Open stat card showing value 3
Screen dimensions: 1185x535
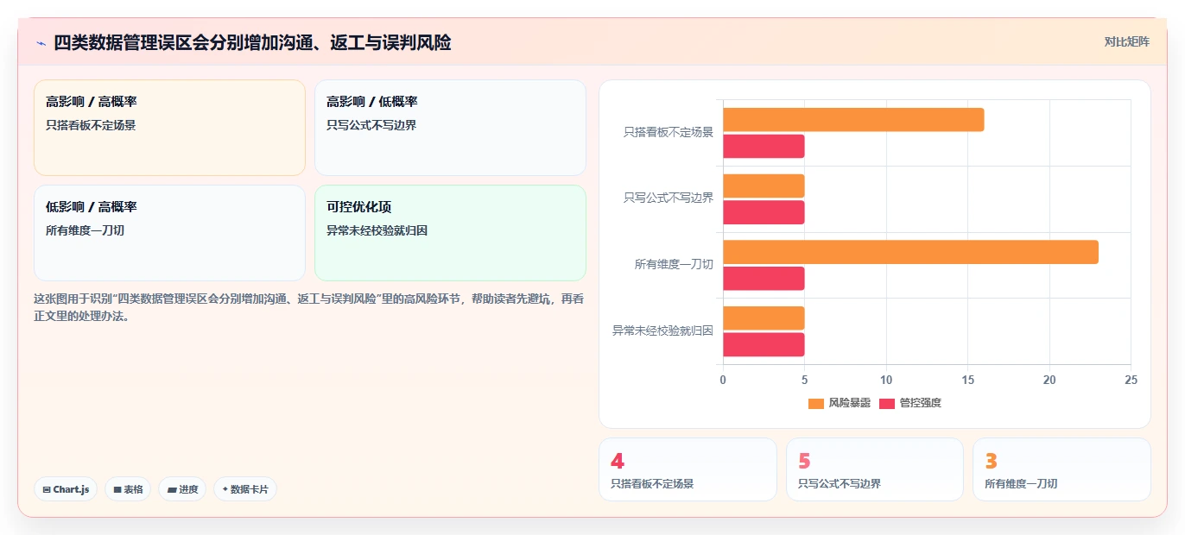click(x=1061, y=469)
